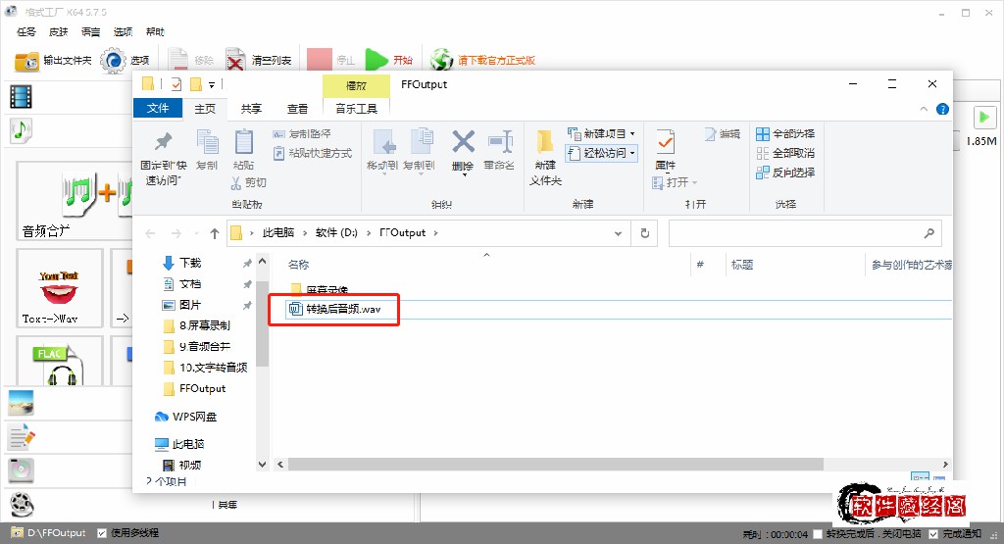The width and height of the screenshot is (1004, 544).
Task: Create a folder with 新建文件夹 icon
Action: (x=545, y=141)
